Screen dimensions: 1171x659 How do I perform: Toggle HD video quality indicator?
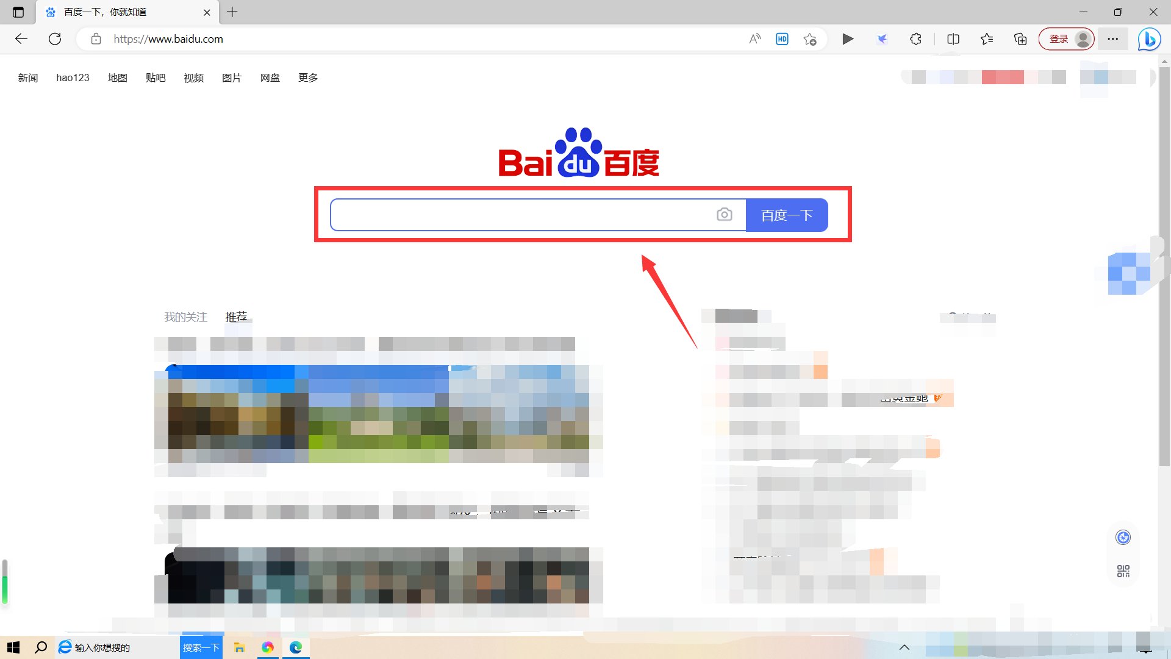point(781,38)
